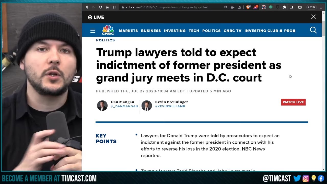Open the browser main menu
Screen dimensions: 327x184
click(321, 7)
